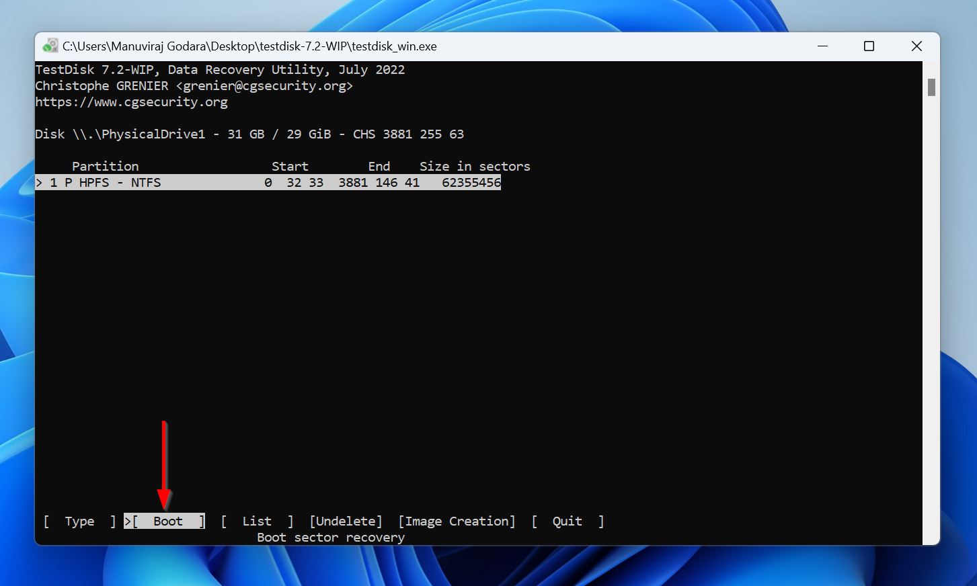The width and height of the screenshot is (977, 586).
Task: Click the TestDisk 7.2-WIP version line
Action: [220, 70]
